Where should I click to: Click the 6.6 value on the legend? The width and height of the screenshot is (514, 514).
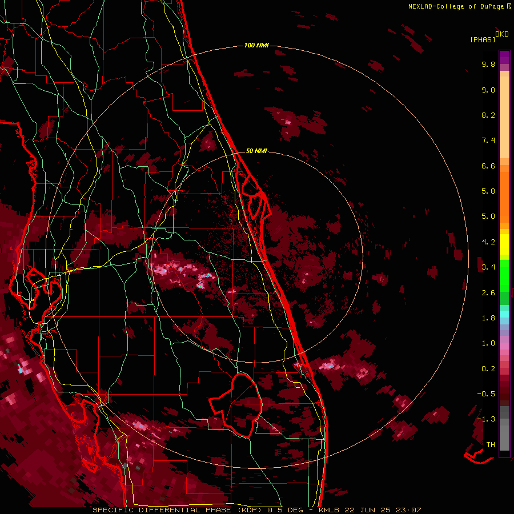[488, 166]
